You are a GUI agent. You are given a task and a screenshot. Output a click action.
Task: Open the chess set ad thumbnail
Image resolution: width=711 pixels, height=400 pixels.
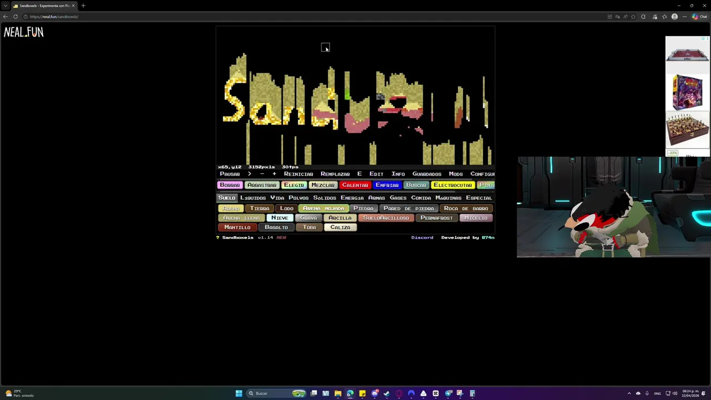687,130
